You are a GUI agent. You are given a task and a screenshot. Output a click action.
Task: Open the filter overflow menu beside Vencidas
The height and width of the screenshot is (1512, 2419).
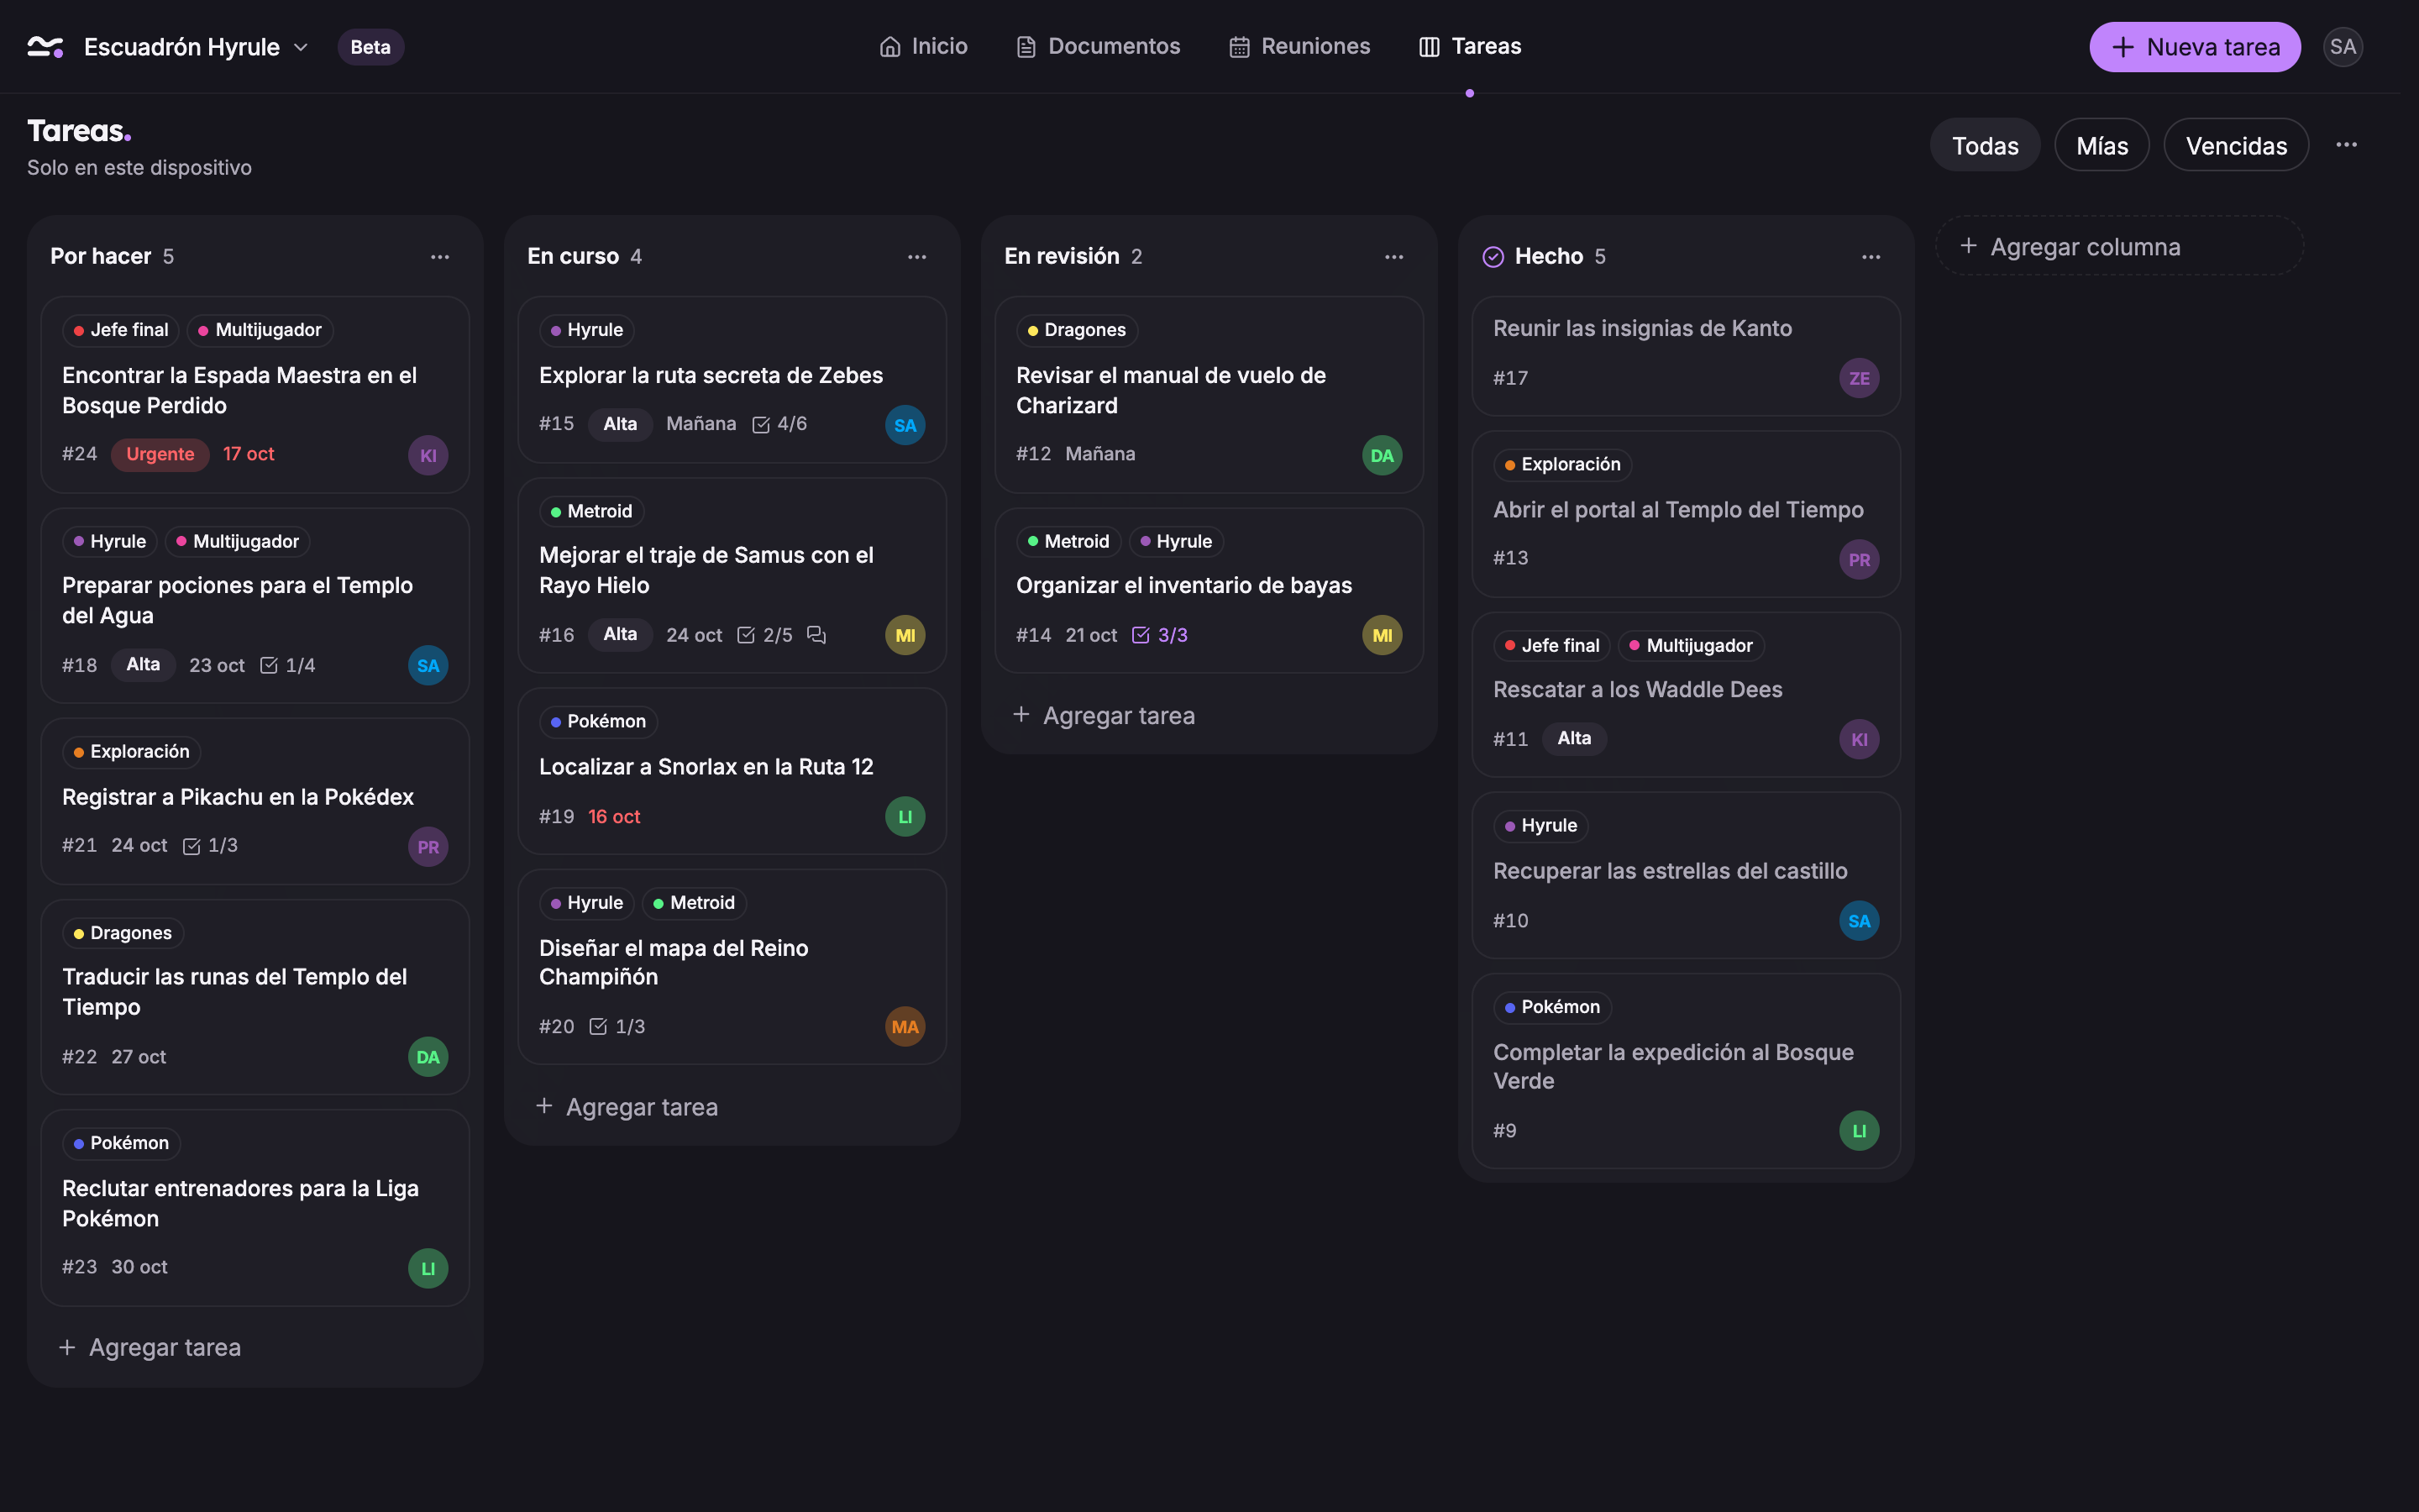(x=2346, y=145)
